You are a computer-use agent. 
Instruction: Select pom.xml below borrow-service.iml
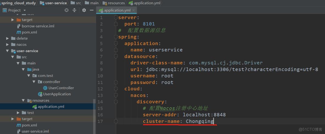point(29,32)
